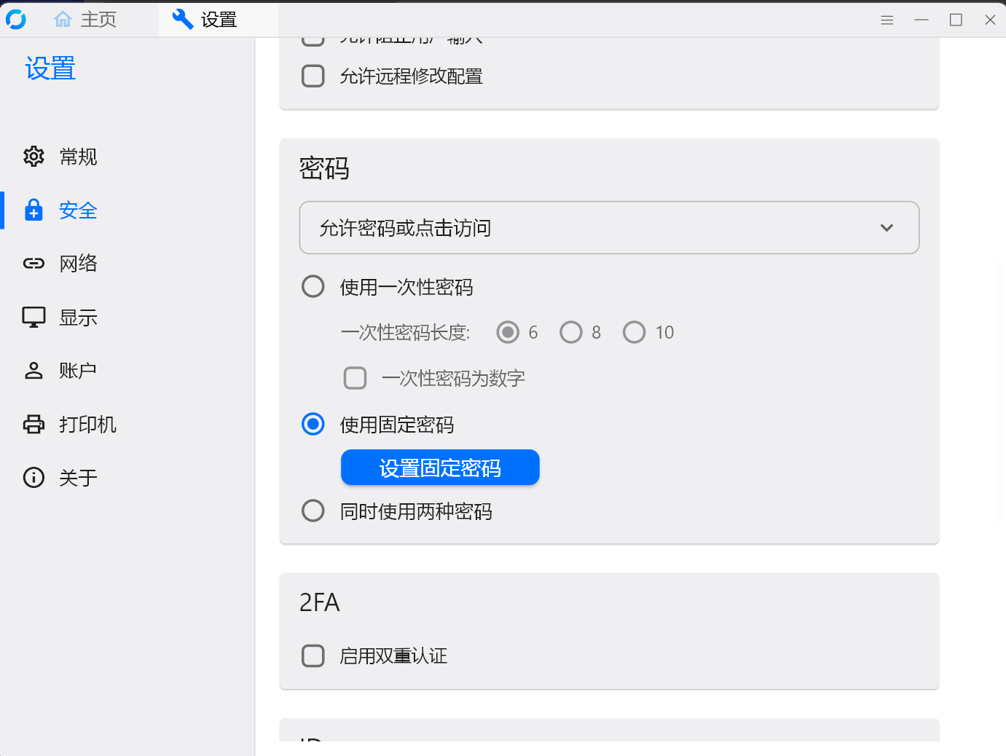Enable 启用双重认证 under 2FA

point(313,655)
